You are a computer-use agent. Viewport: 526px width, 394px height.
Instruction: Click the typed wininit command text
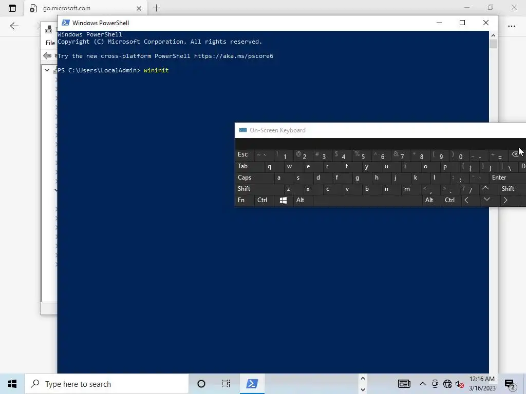pyautogui.click(x=156, y=70)
